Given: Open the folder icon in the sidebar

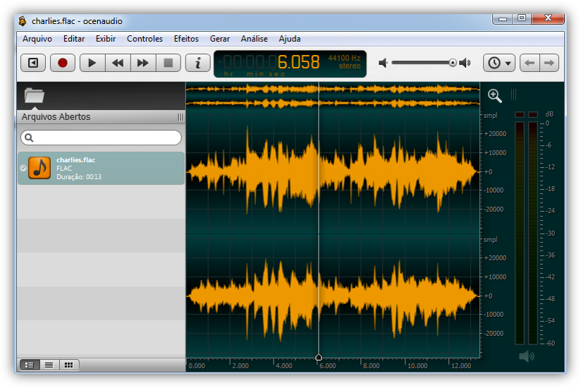Looking at the screenshot, I should pos(34,95).
